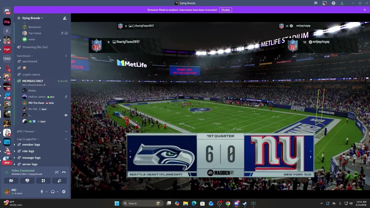Dismiss the Streamer Mode banner
The height and width of the screenshot is (208, 370).
point(365,10)
